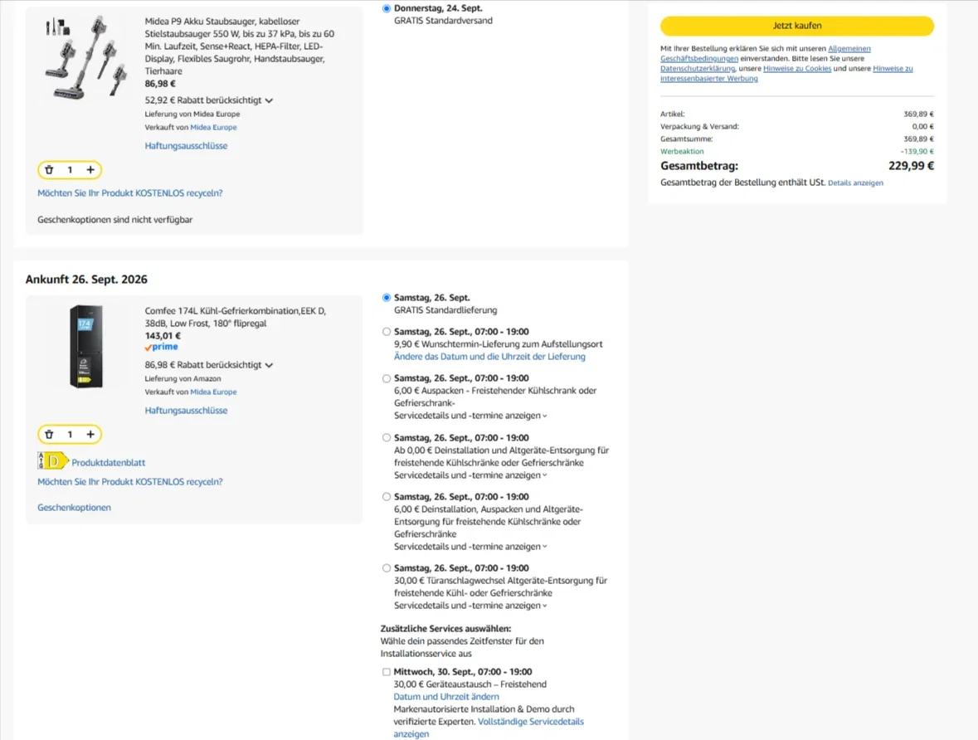Choose 9,90 € Wunschtermin-Lieferung option

click(x=387, y=332)
